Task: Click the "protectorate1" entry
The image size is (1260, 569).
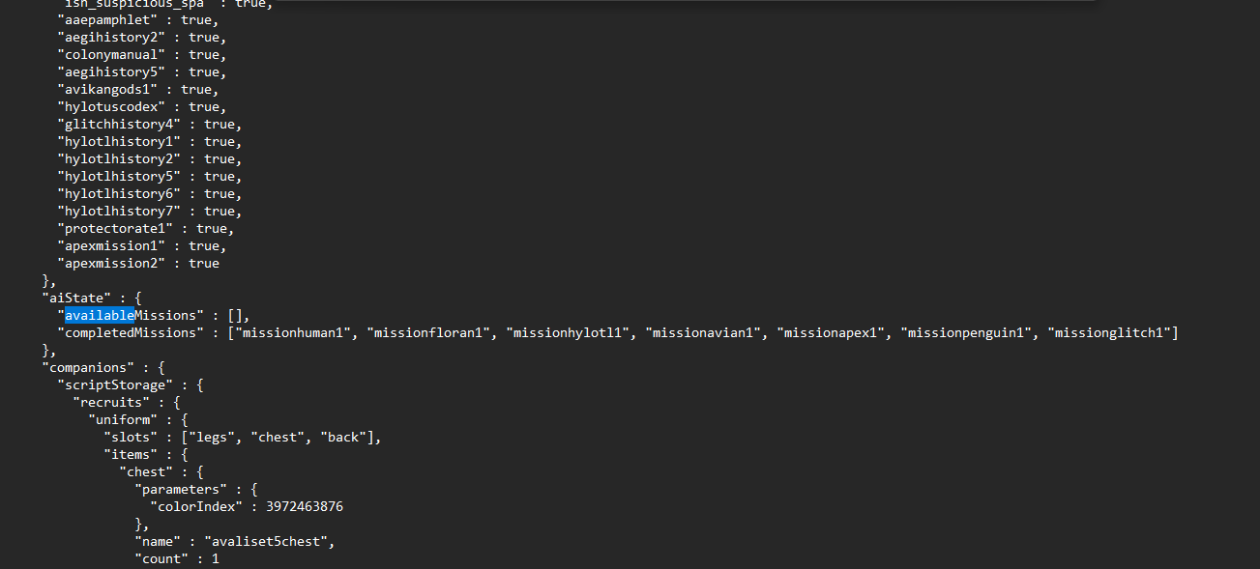Action: point(115,228)
